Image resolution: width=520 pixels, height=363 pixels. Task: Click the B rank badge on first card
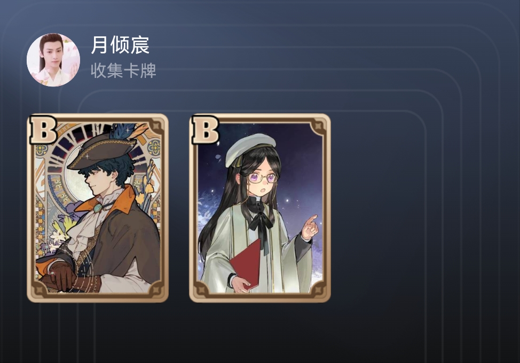point(43,130)
